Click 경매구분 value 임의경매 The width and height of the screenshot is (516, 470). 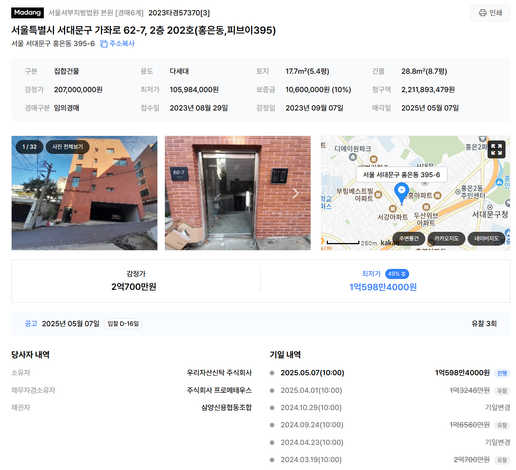pos(67,108)
